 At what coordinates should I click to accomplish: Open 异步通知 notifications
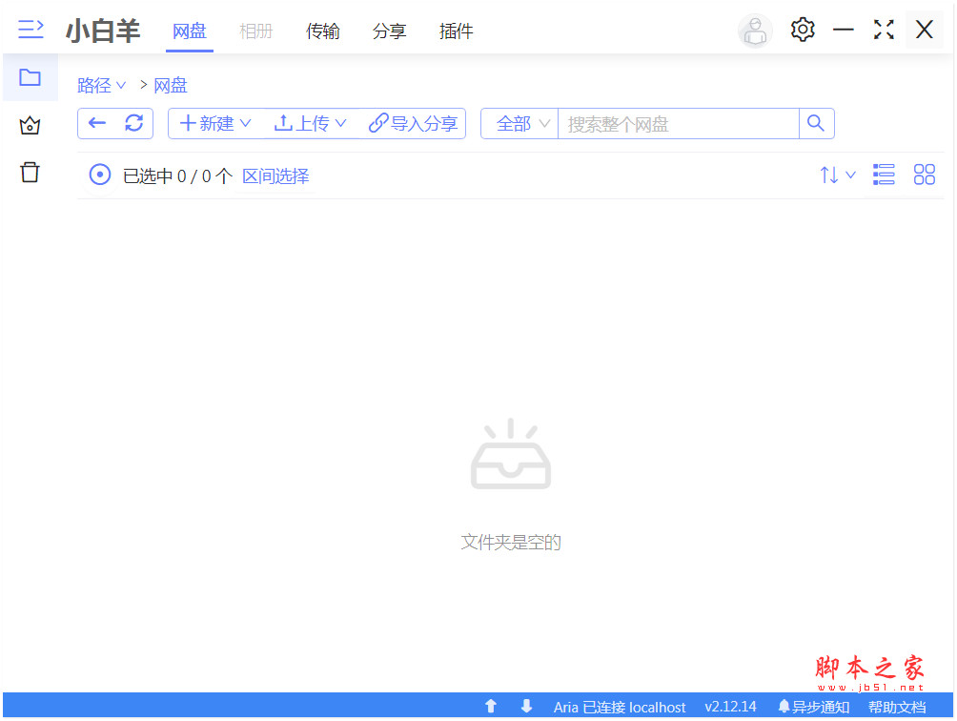pyautogui.click(x=814, y=707)
